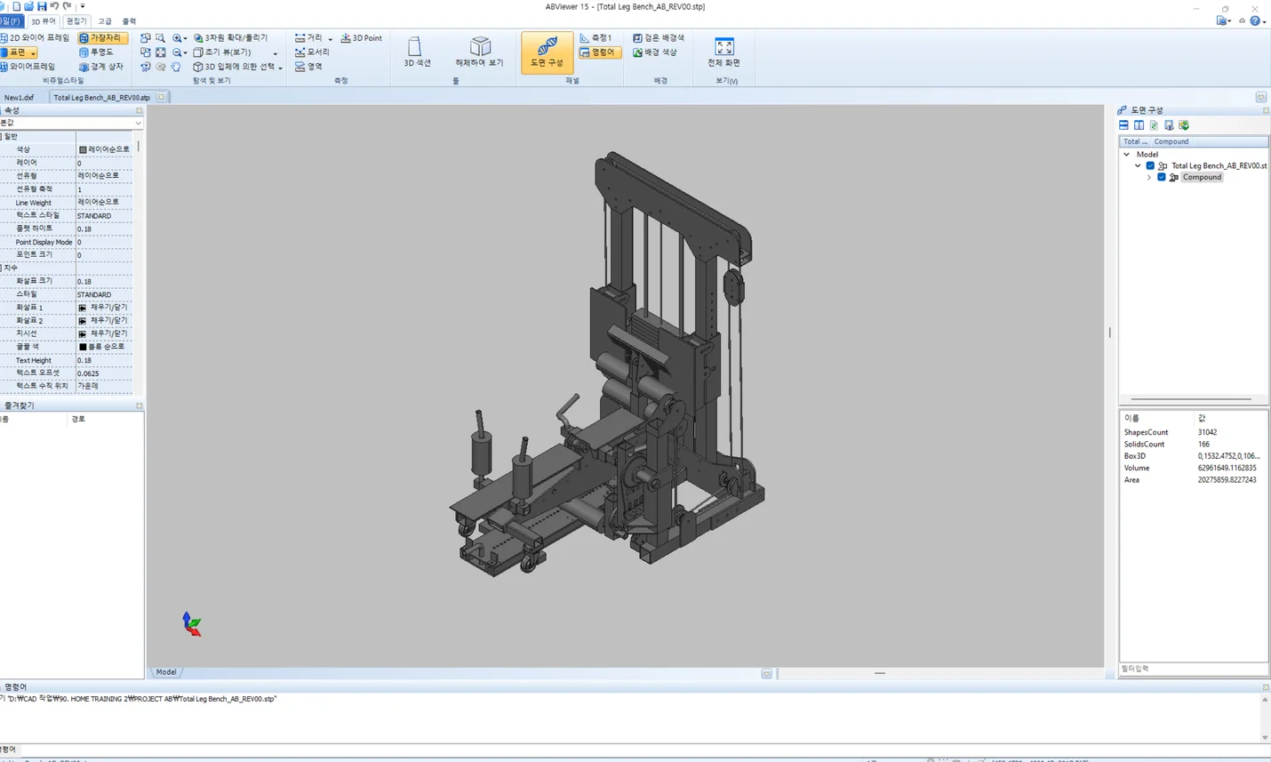
Task: Switch to the New1.dxf document tab
Action: tap(19, 97)
